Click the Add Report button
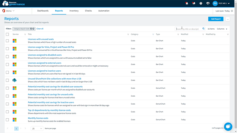This screenshot has width=237, height=133. coord(216,19)
